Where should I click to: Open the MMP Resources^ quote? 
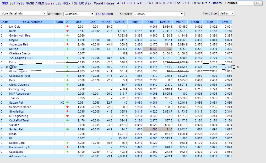20,94
